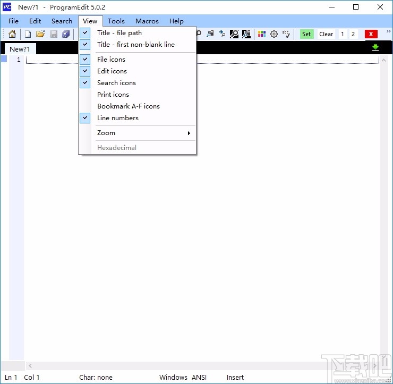393x384 pixels.
Task: Uncheck File icons in View menu
Action: [x=137, y=59]
